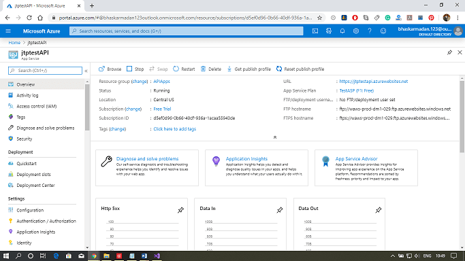Open a new browser tab
The width and height of the screenshot is (465, 261).
click(92, 5)
